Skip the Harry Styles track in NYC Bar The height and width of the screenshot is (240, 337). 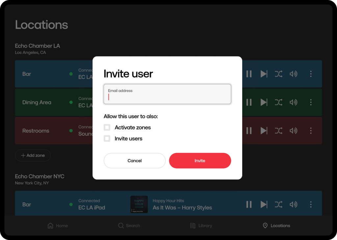264,204
